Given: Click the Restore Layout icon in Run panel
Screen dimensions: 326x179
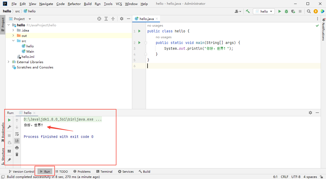Looking at the screenshot, I should click(x=9, y=151).
